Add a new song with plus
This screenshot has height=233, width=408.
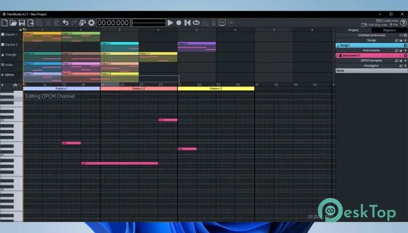pos(405,40)
